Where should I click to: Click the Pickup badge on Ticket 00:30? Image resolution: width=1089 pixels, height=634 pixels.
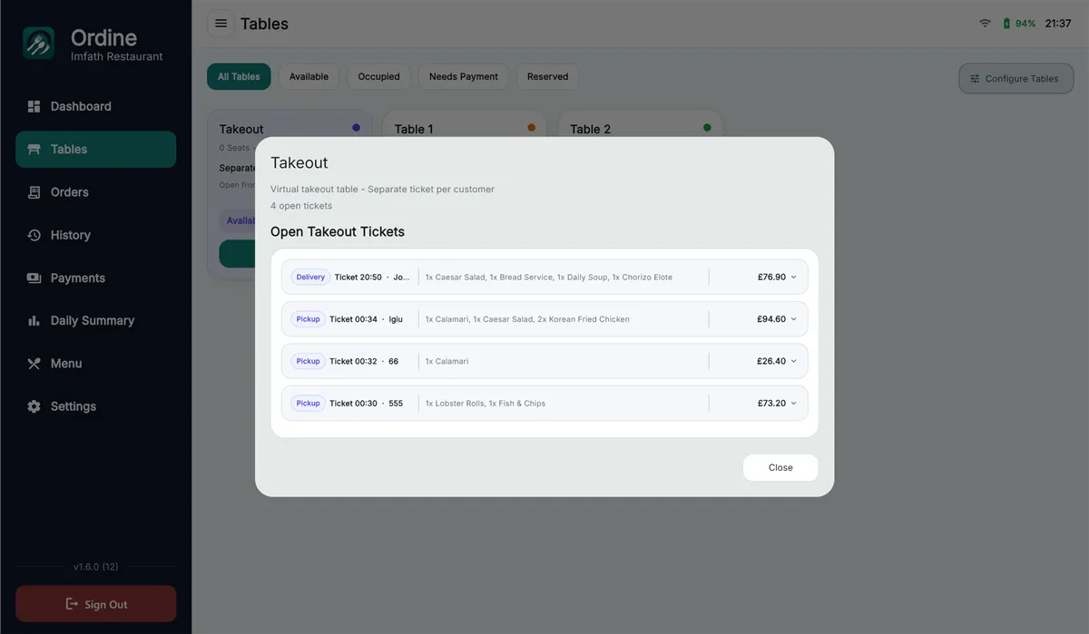(309, 404)
